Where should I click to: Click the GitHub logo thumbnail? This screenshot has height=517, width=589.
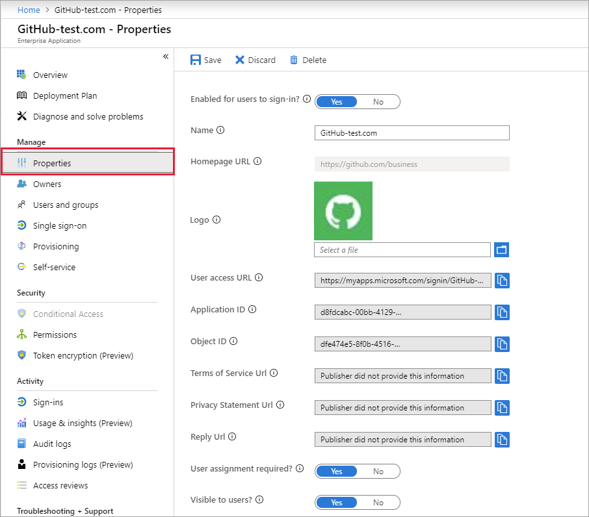click(x=343, y=211)
